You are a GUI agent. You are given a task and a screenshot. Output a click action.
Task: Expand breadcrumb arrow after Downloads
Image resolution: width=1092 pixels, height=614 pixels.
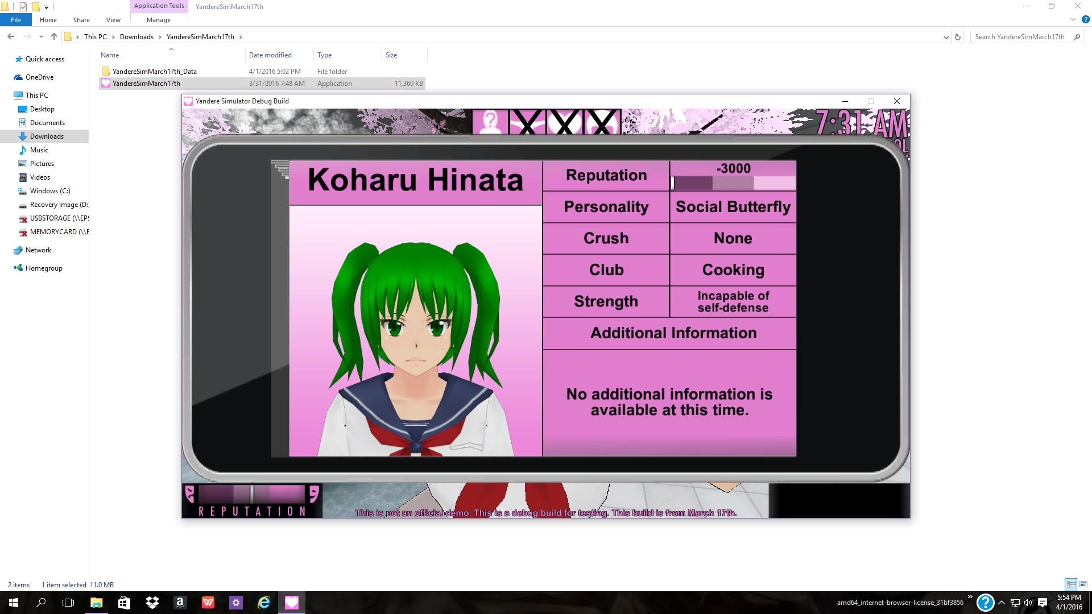(x=160, y=37)
